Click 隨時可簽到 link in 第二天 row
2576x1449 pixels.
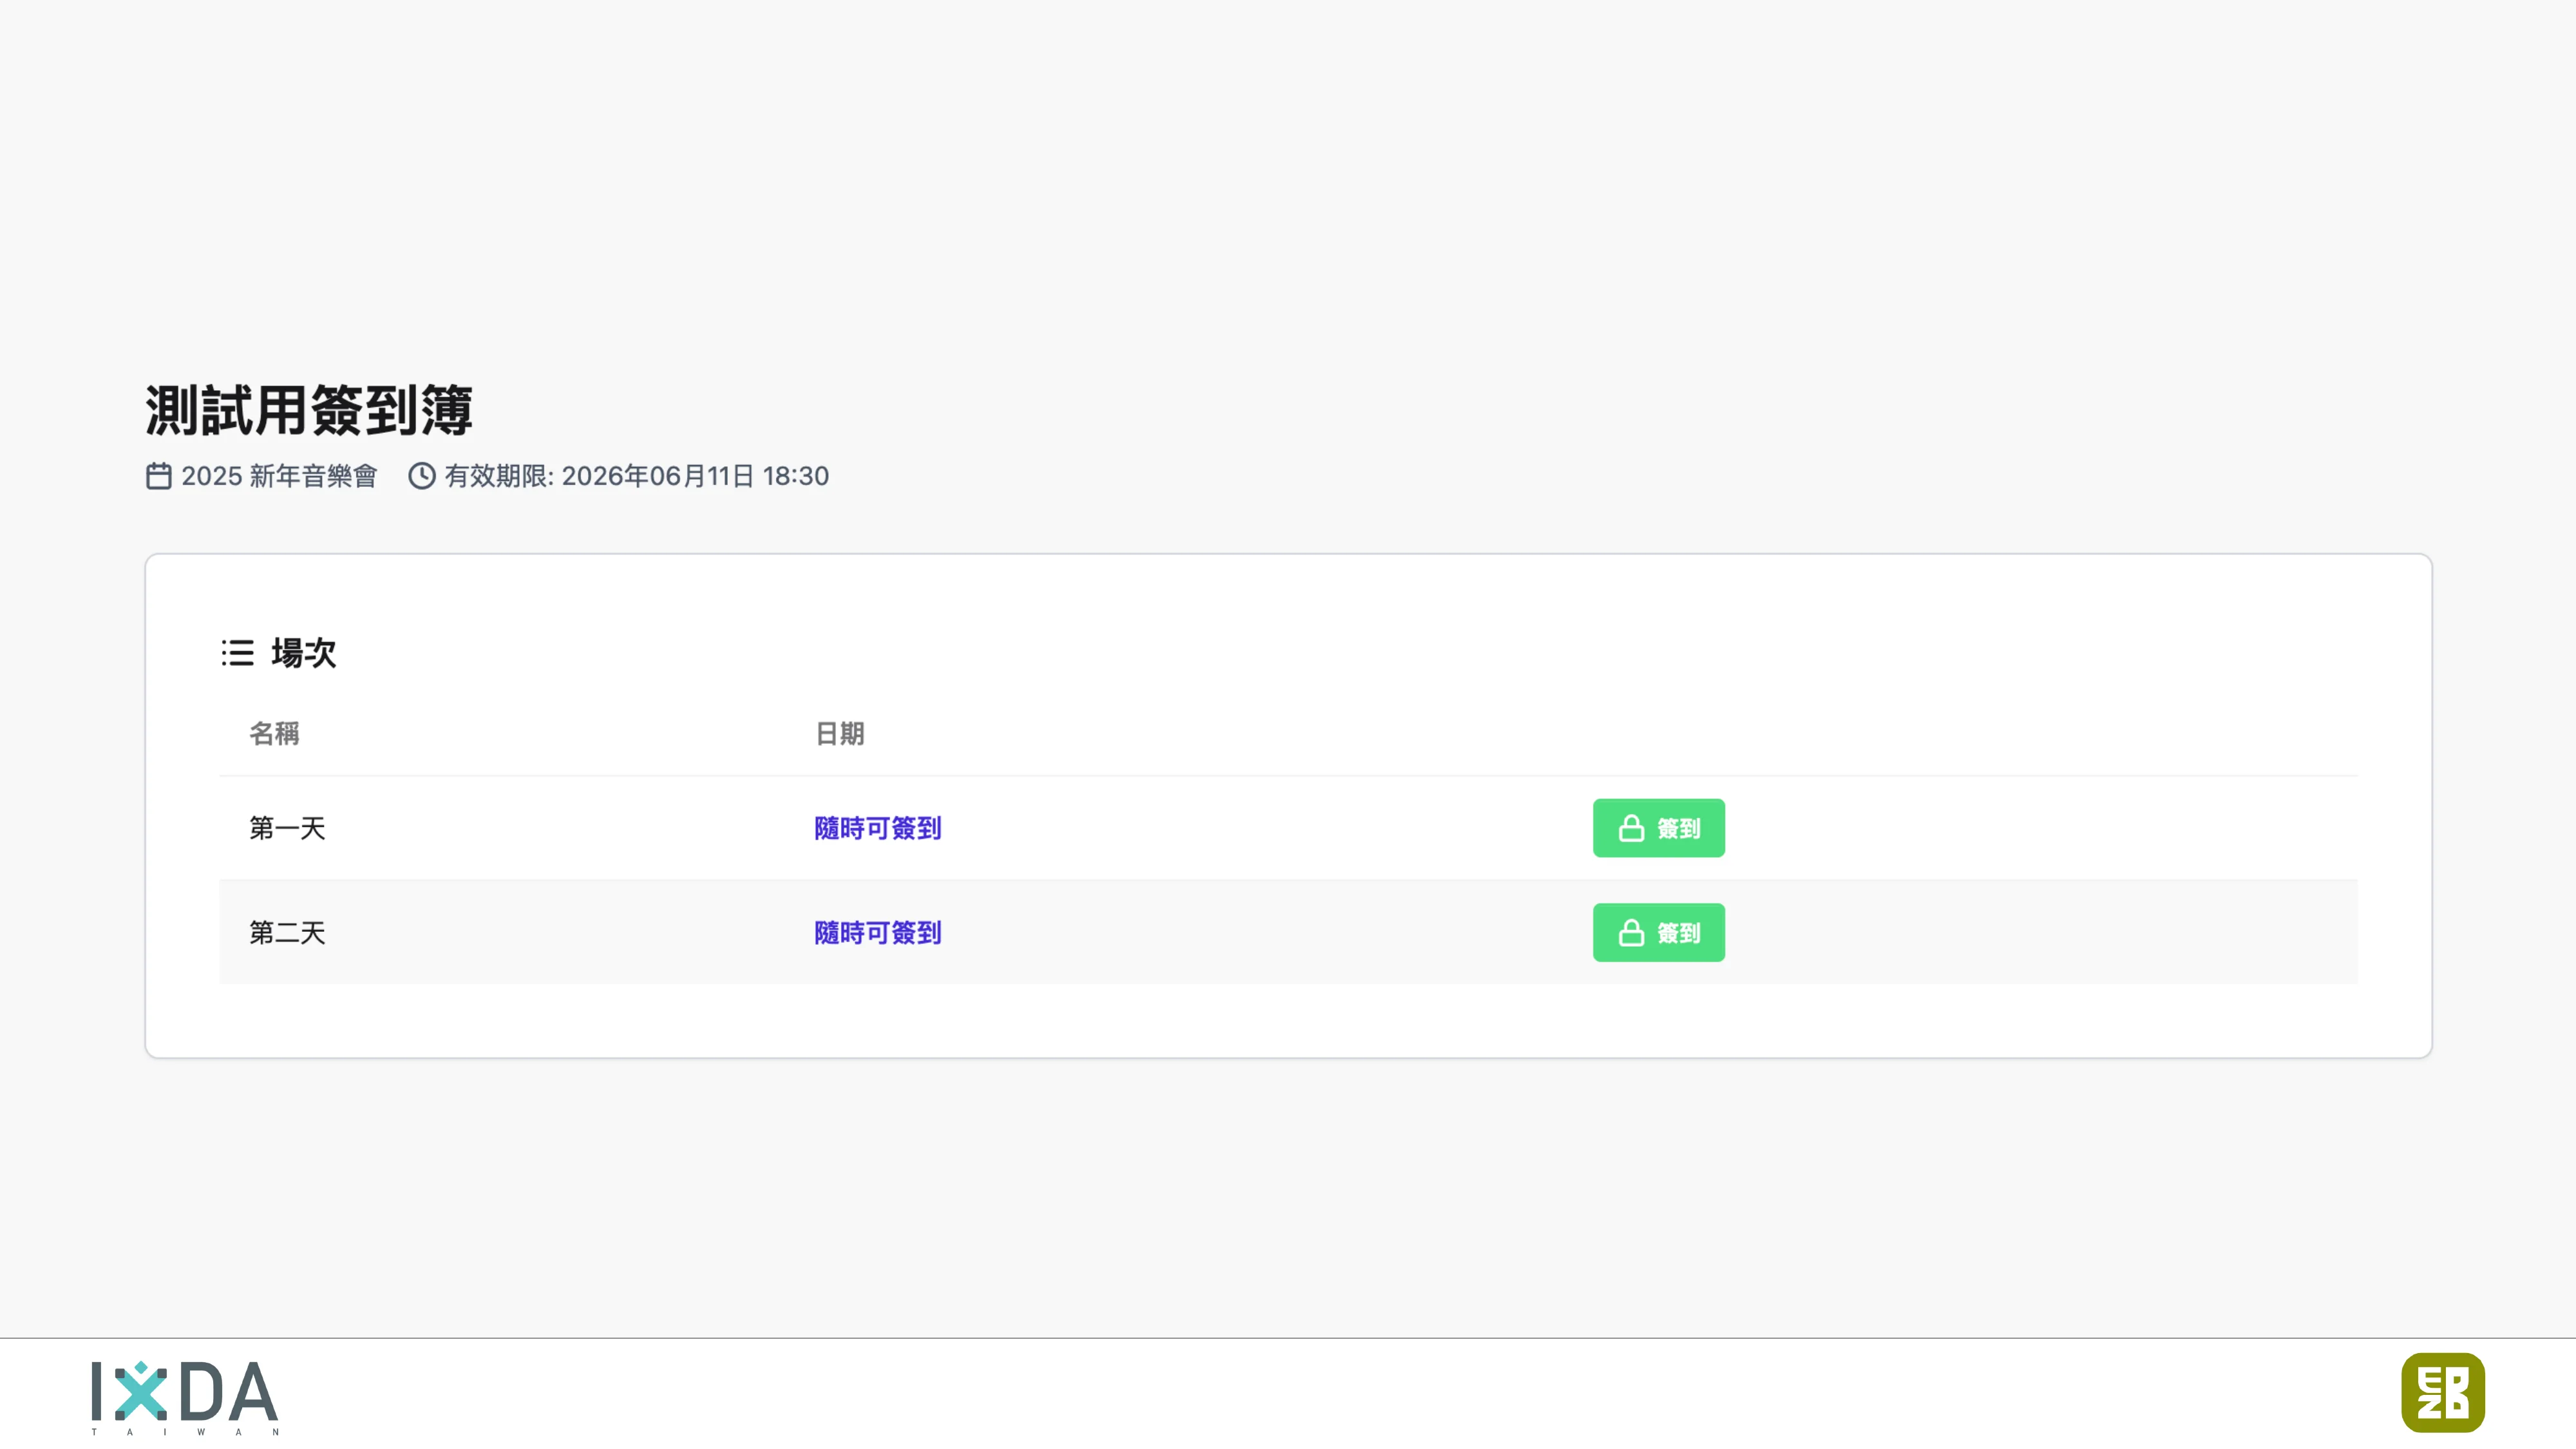tap(877, 932)
